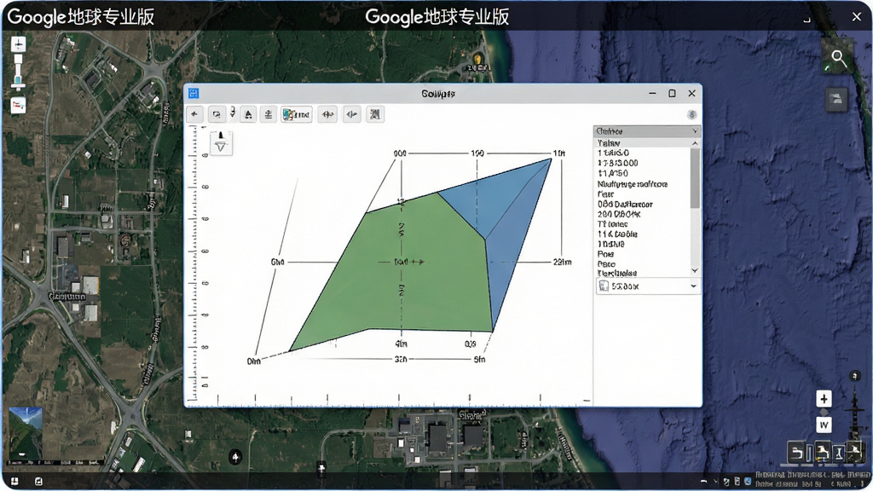Click the search magnifier icon on the map
The width and height of the screenshot is (873, 491).
click(838, 57)
